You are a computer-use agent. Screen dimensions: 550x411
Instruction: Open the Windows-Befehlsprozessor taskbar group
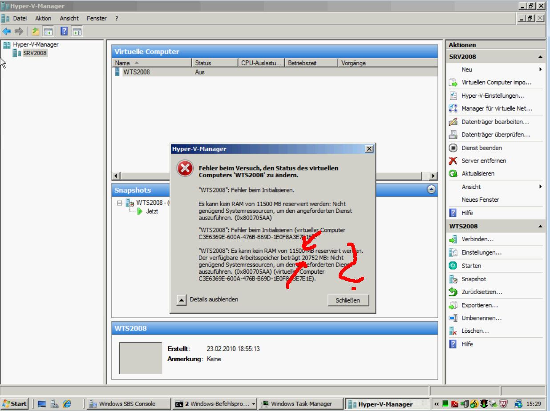pyautogui.click(x=215, y=404)
